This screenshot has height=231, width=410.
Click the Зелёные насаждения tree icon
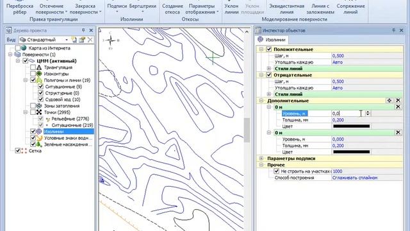click(39, 144)
